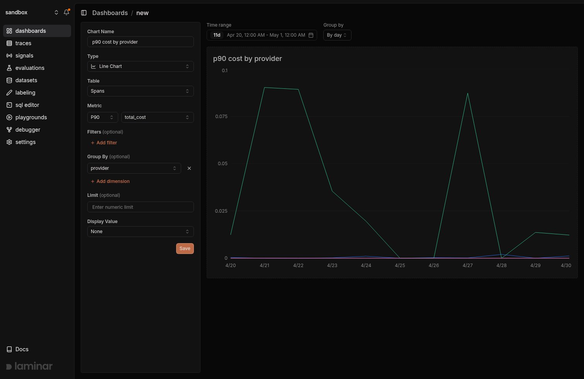Click the playgrounds play icon

point(9,117)
